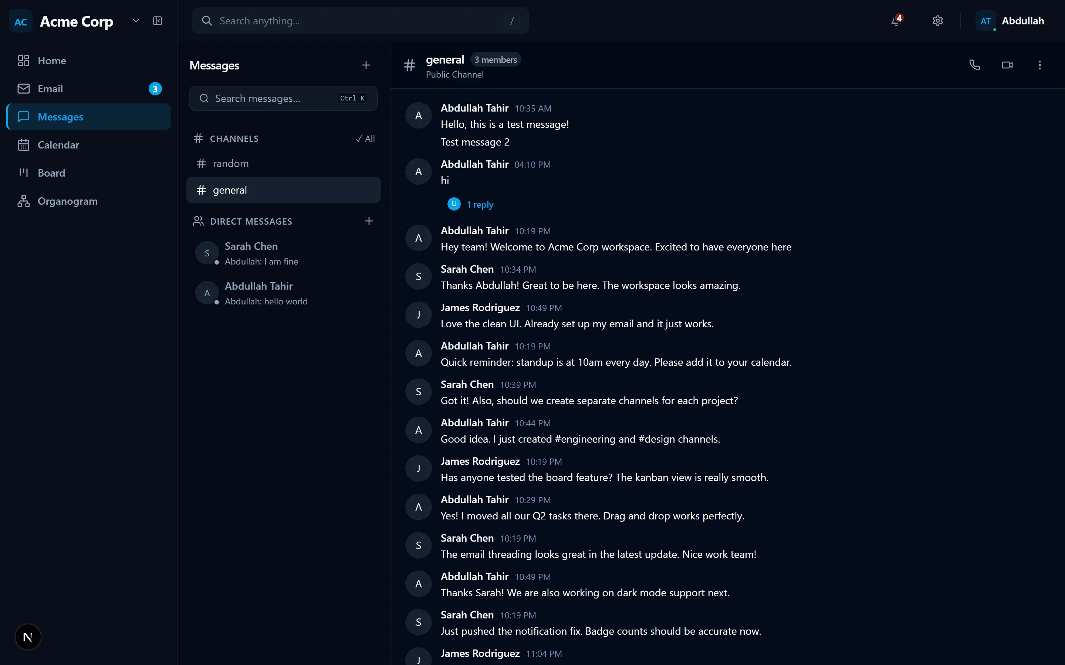Open the notifications bell
1065x665 pixels.
(x=896, y=21)
